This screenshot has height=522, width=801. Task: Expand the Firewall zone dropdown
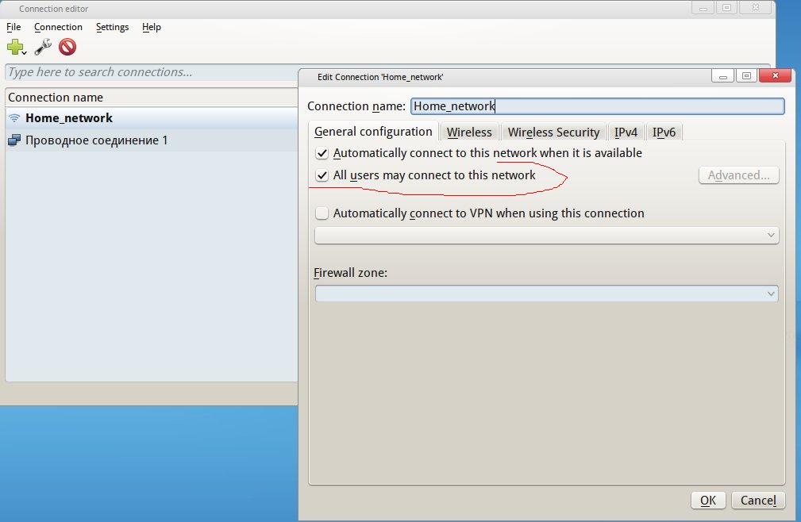547,294
